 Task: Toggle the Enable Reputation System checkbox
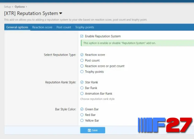82,36
